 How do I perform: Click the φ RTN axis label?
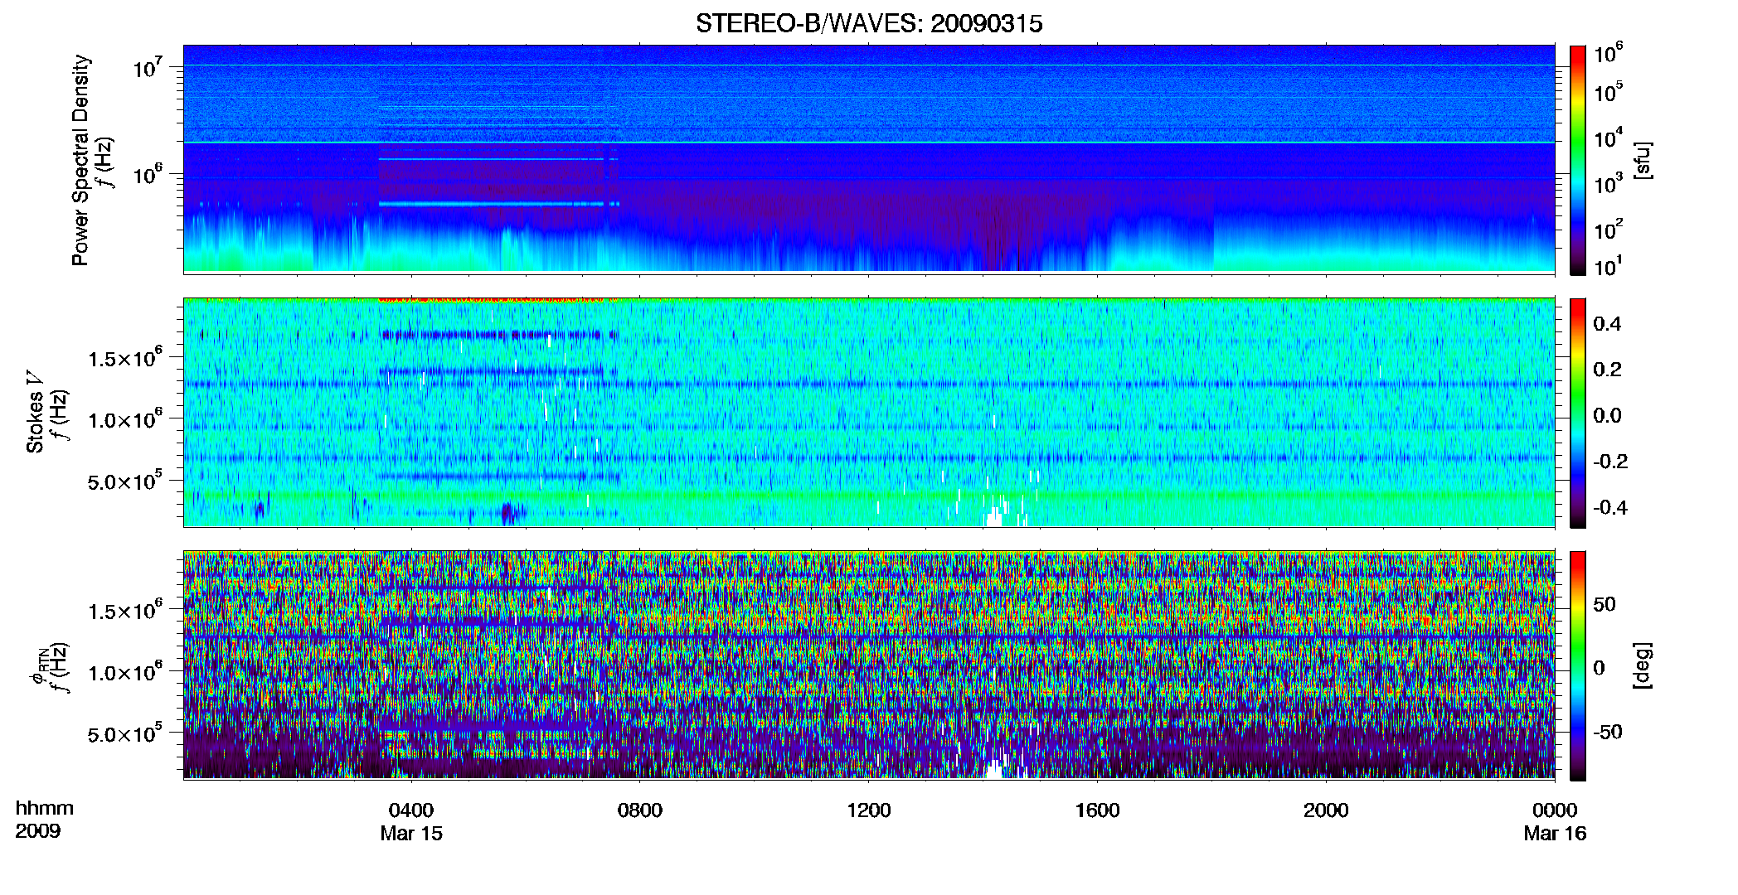point(38,665)
